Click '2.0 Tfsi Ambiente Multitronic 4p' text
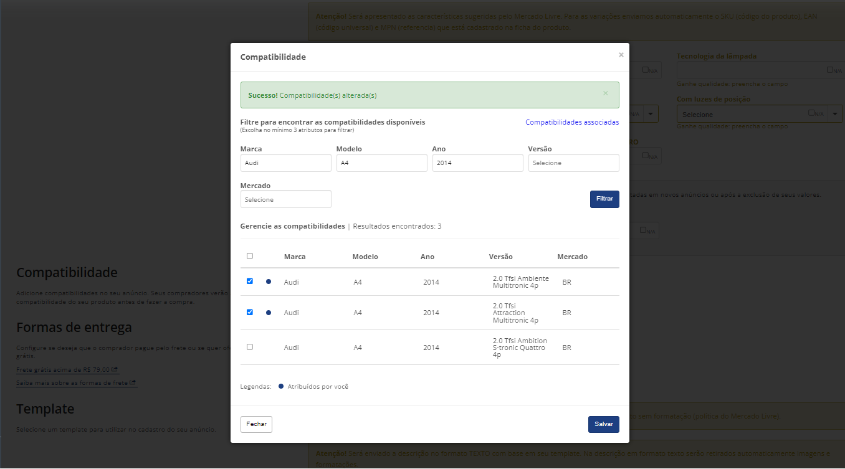Screen dimensions: 845x469 521,282
